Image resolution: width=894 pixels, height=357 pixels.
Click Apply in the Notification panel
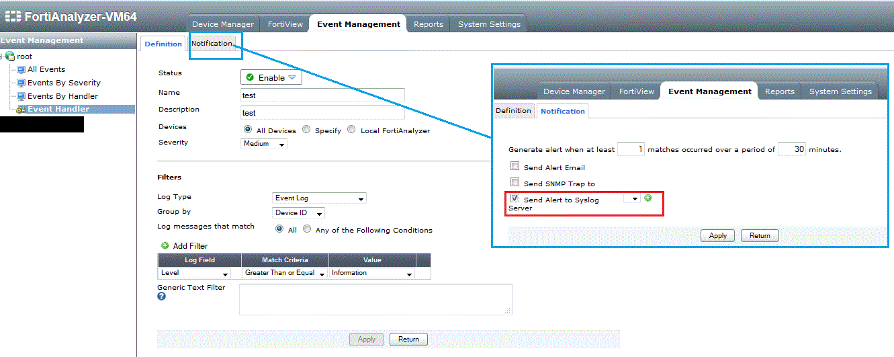click(x=718, y=235)
